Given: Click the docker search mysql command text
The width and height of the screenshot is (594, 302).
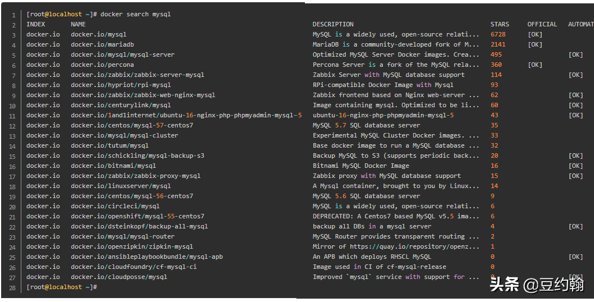Looking at the screenshot, I should pos(136,14).
